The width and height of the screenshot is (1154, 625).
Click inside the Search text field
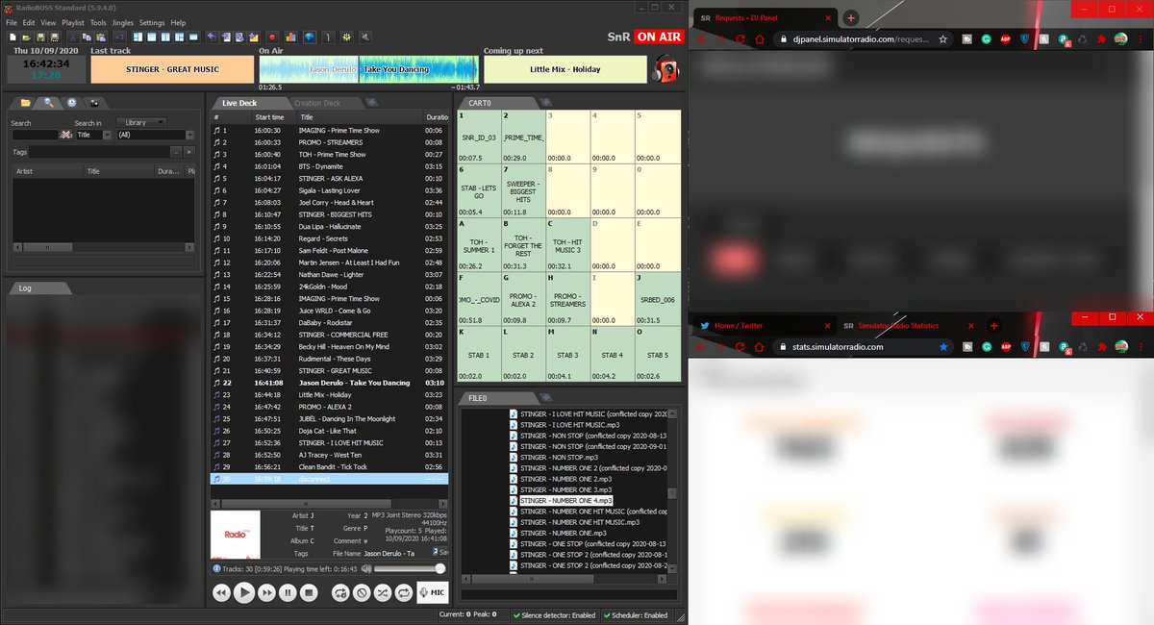click(35, 135)
